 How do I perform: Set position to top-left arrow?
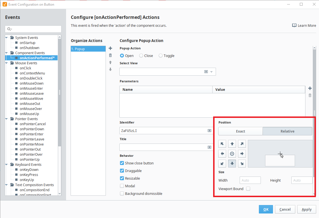[x=222, y=144]
